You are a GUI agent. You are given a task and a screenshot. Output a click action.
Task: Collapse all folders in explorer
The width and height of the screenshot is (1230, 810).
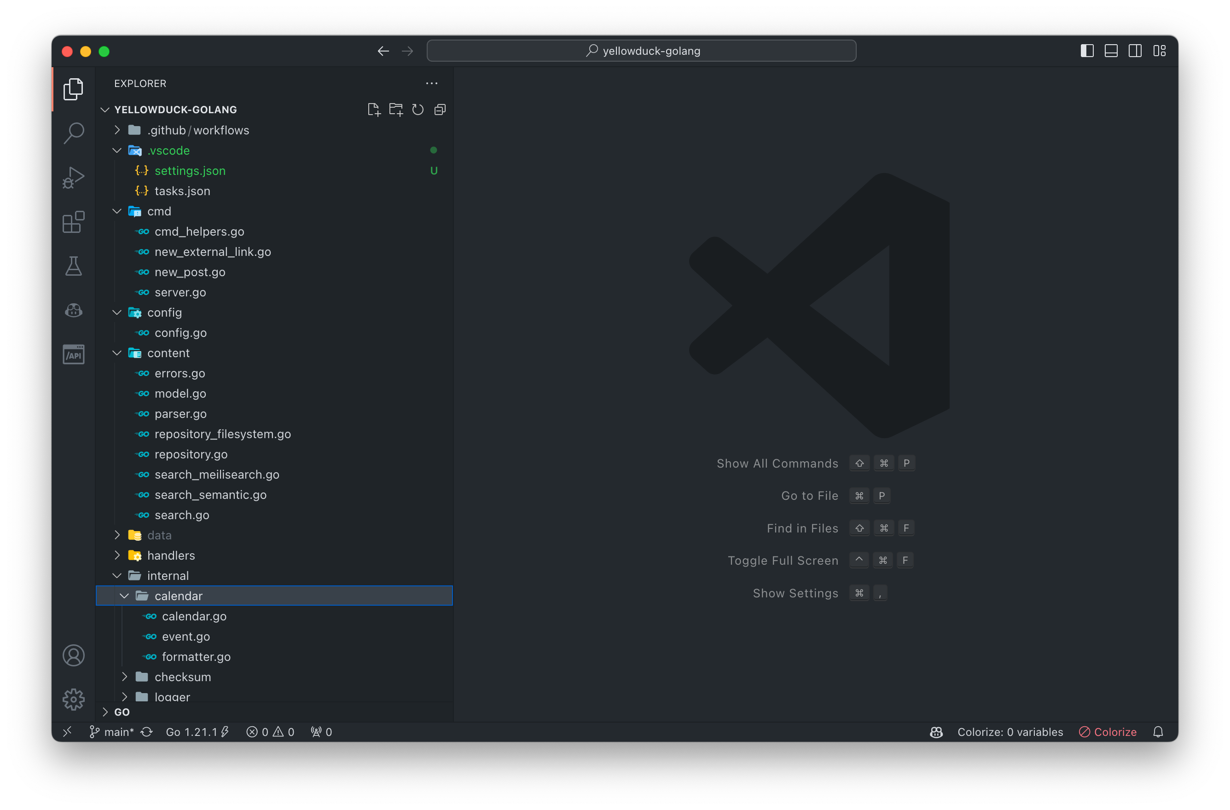[440, 110]
